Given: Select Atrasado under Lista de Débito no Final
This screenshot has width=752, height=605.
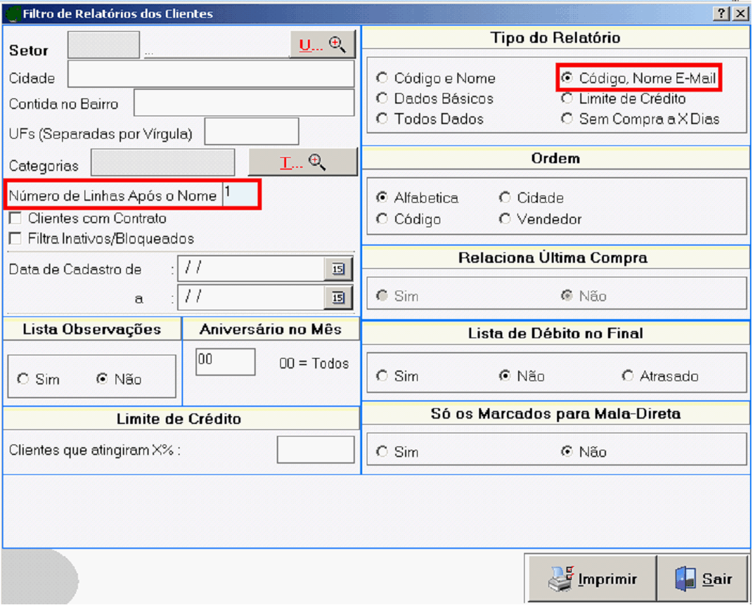Looking at the screenshot, I should [628, 376].
